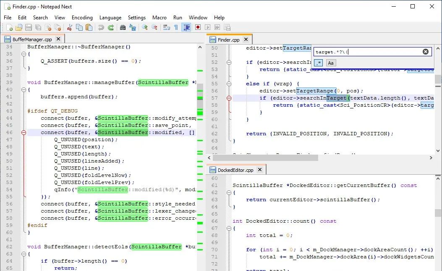Open the View menu
This screenshot has height=271, width=442.
coord(60,18)
